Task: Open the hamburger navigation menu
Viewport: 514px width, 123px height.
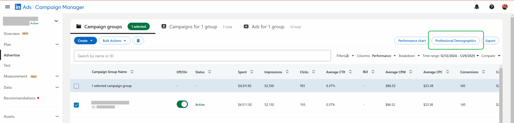Action: [x=8, y=7]
